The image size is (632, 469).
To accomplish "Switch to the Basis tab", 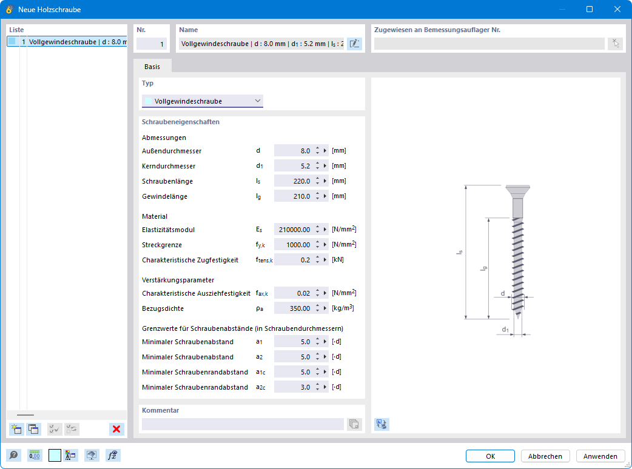I will point(152,67).
